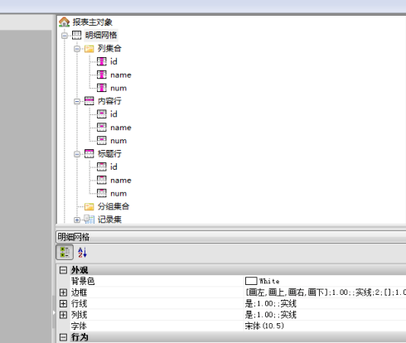
Task: Select num text under 内容行
Action: coord(118,141)
